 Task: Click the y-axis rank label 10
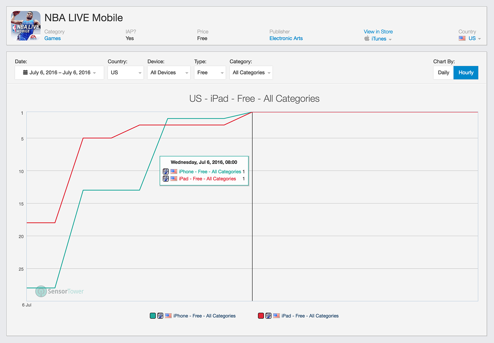21,171
